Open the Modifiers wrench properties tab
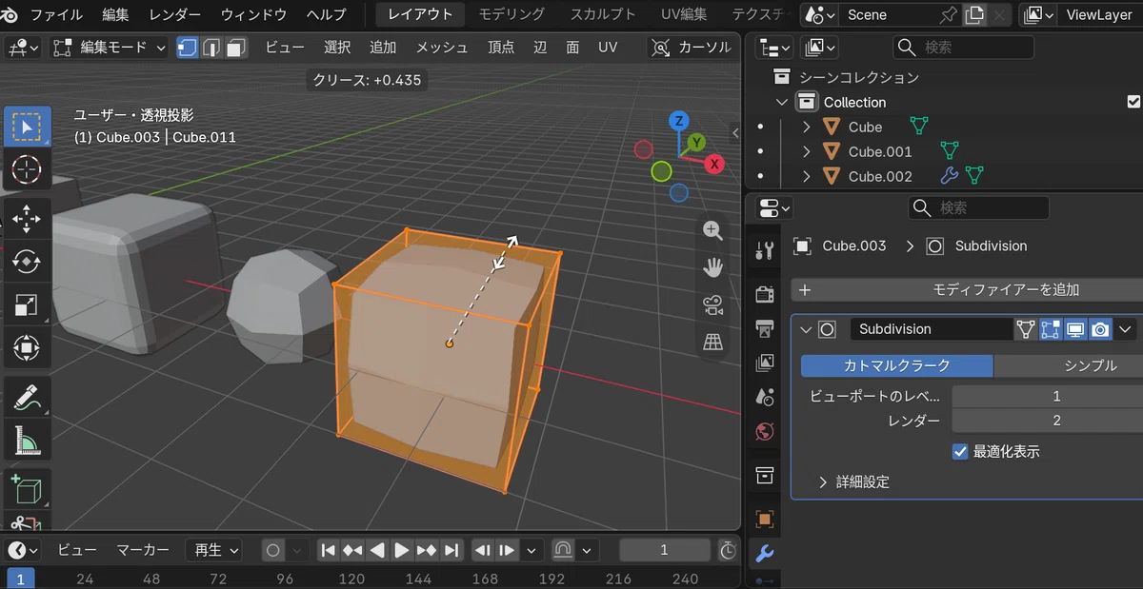Viewport: 1143px width, 589px height. pos(764,554)
